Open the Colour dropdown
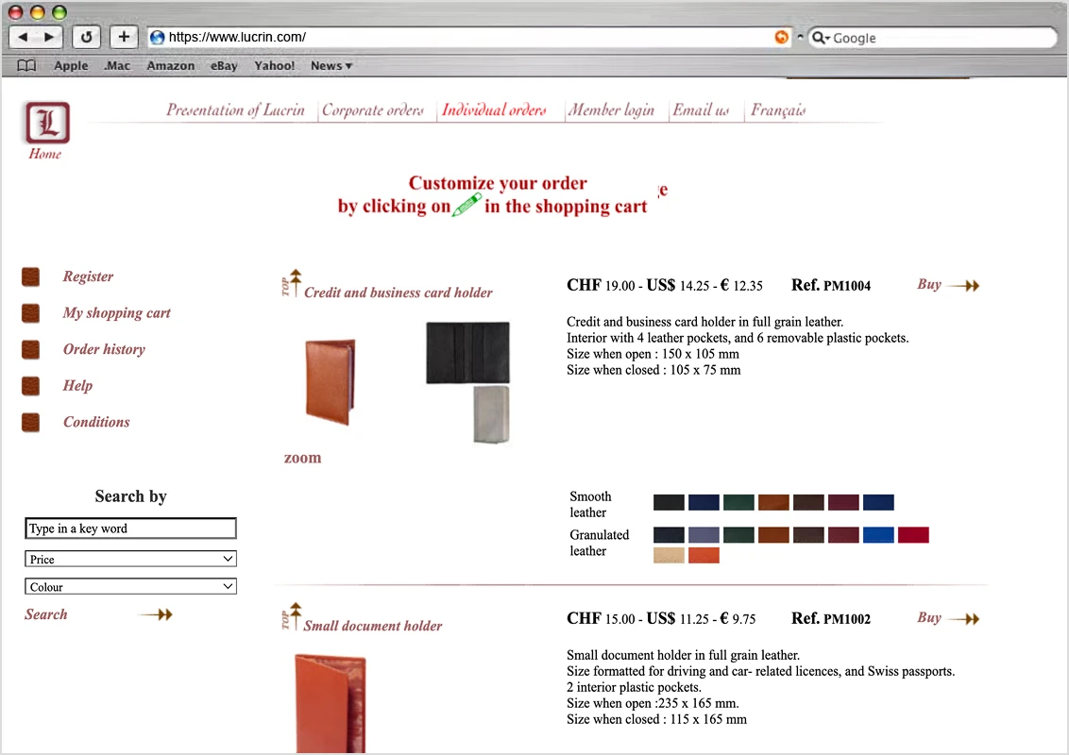Viewport: 1069px width, 755px height. point(131,587)
